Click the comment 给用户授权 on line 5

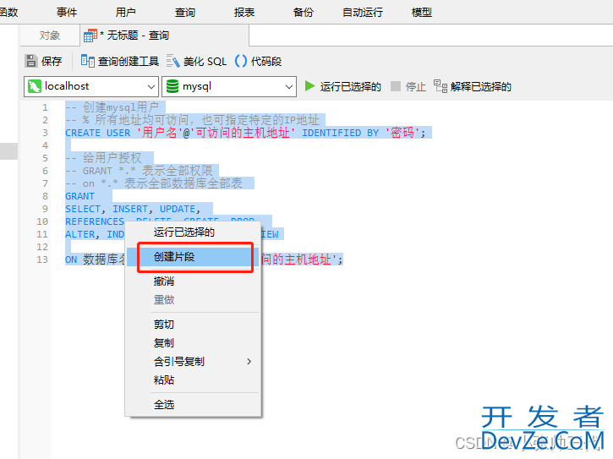click(112, 158)
